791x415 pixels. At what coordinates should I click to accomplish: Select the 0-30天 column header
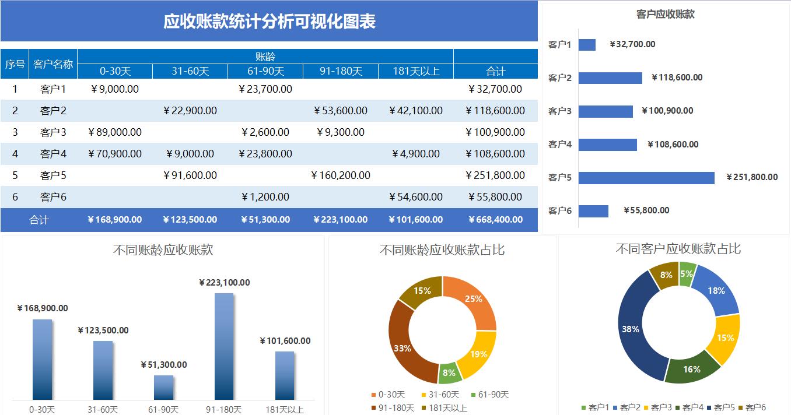[x=116, y=71]
